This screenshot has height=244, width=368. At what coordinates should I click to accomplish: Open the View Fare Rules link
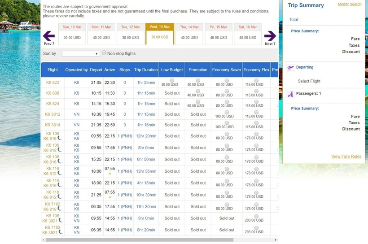346,157
